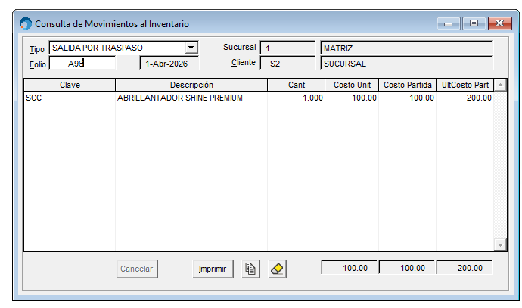Click the Cliente label
The width and height of the screenshot is (522, 308).
click(244, 62)
